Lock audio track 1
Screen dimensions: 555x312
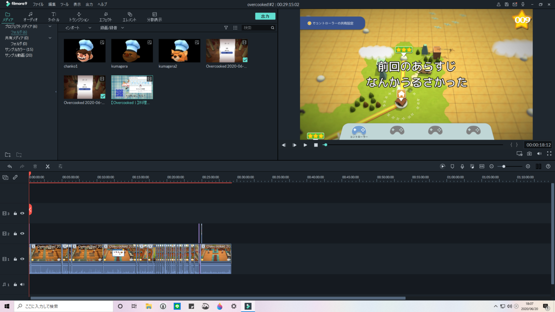pos(15,285)
